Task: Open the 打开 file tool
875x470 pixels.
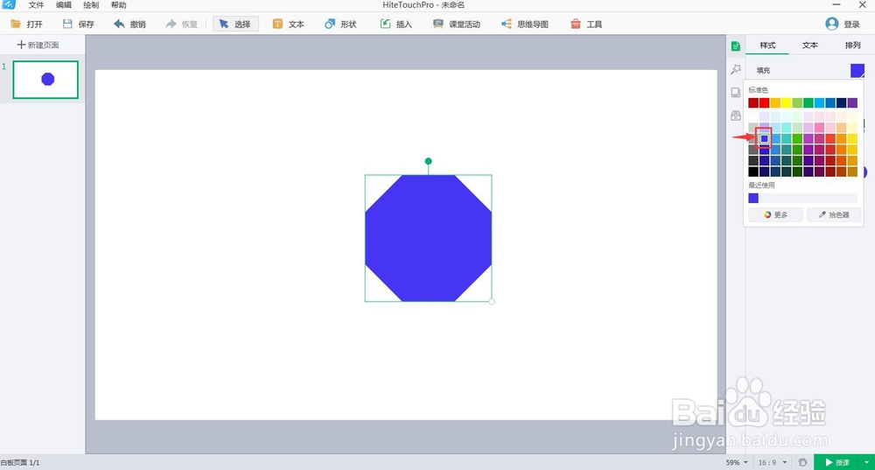Action: click(x=26, y=24)
